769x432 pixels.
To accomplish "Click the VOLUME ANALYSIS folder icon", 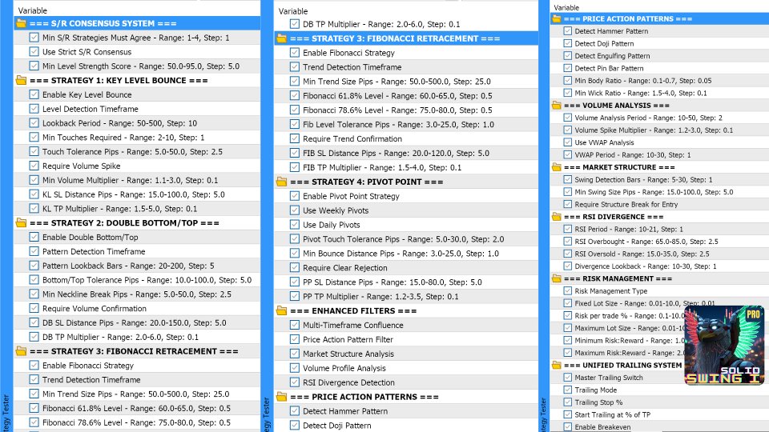I will pos(557,106).
